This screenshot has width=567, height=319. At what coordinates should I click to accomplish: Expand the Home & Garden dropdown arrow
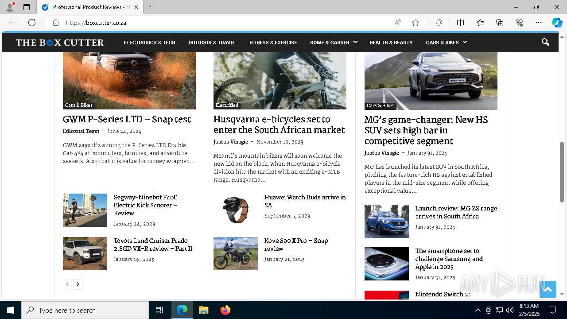tap(355, 42)
